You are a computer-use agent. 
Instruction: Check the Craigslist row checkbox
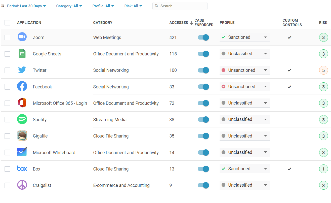click(8, 185)
